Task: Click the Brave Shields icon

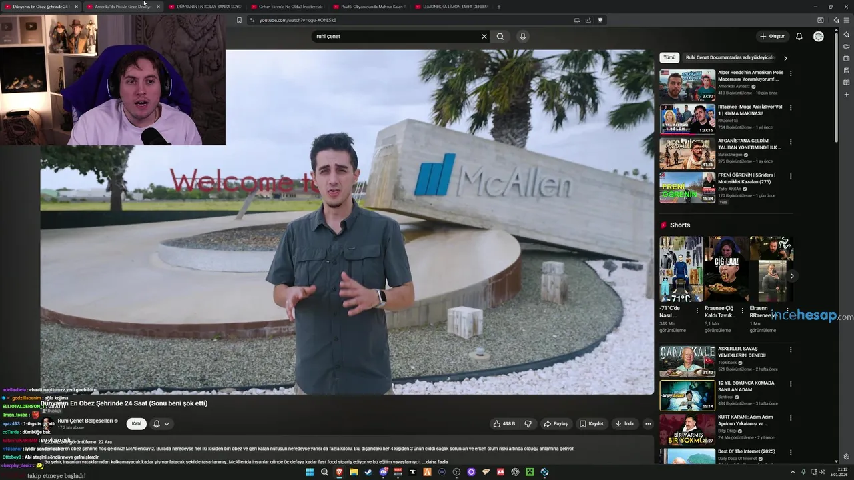Action: [600, 20]
